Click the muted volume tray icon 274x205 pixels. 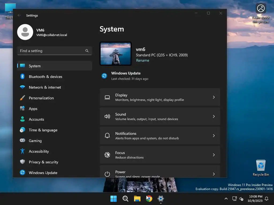coord(242,199)
